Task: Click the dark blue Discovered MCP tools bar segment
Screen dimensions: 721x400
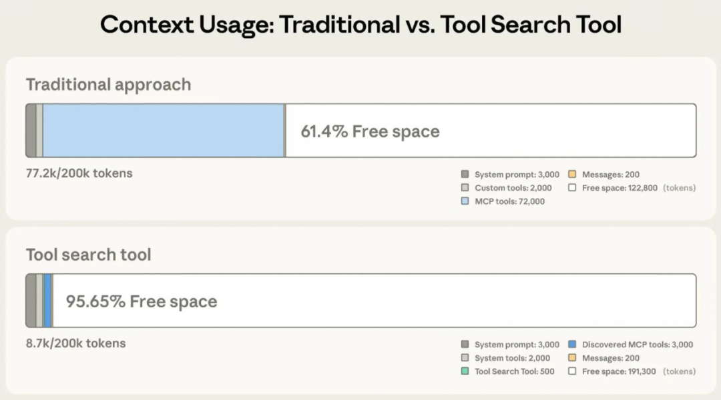Action: [47, 301]
